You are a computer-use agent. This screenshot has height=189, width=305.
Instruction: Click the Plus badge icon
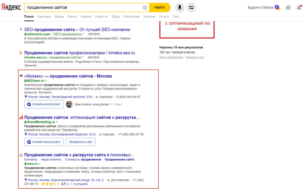(277, 7)
